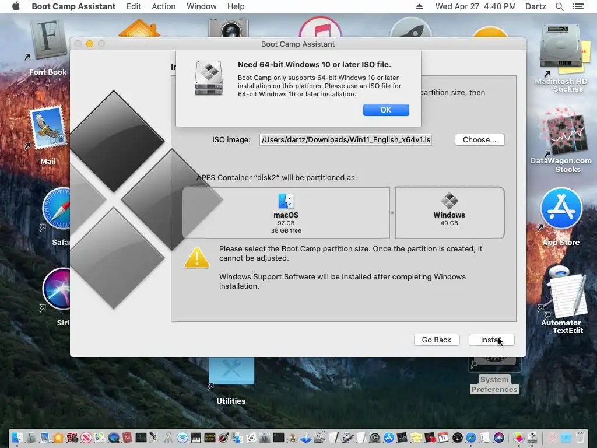
Task: Open Maps from the Dock
Action: (100, 438)
